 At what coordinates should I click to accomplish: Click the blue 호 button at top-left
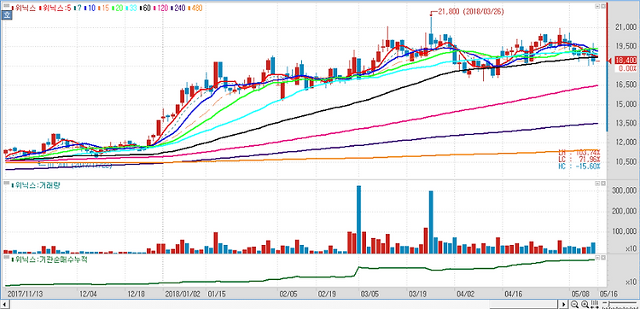6,16
